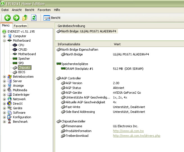Screen dimensions: 184x152
Task: Select the AGP-Geräte row
Action: pos(101,93)
